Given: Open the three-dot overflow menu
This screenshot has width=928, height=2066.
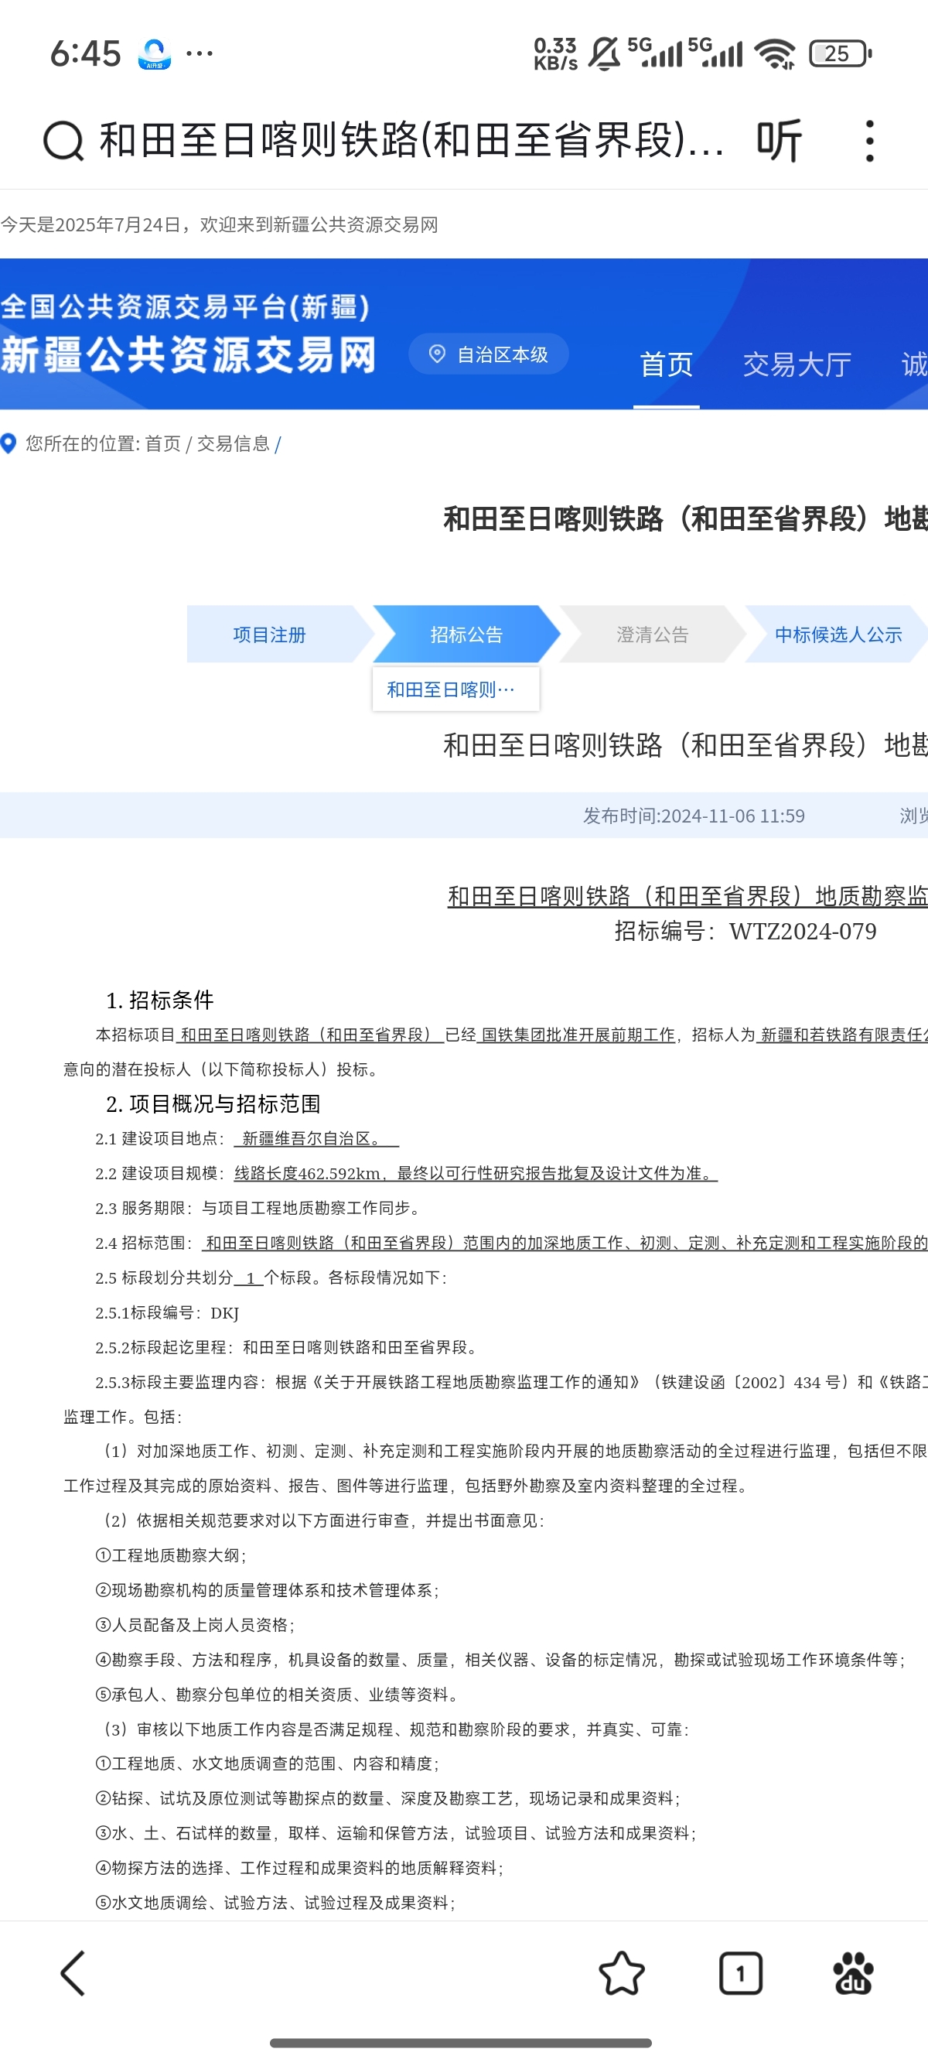Looking at the screenshot, I should (869, 141).
